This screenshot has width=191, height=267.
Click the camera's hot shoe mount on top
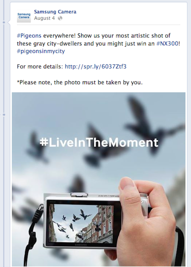coord(79,195)
